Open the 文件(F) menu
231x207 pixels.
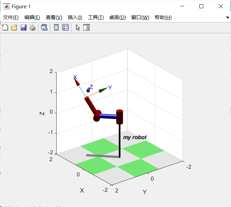click(11, 17)
